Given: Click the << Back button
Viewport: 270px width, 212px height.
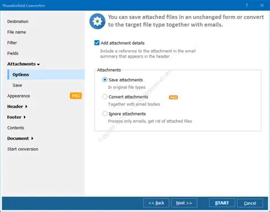Looking at the screenshot, I should [x=156, y=203].
